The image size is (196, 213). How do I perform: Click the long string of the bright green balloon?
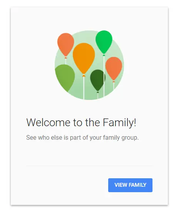104,76
